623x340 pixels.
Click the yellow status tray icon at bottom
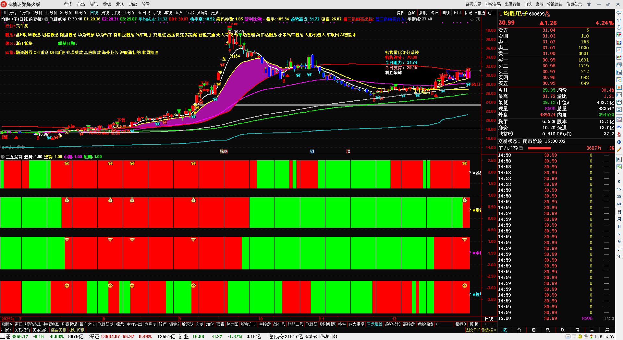tap(580, 337)
